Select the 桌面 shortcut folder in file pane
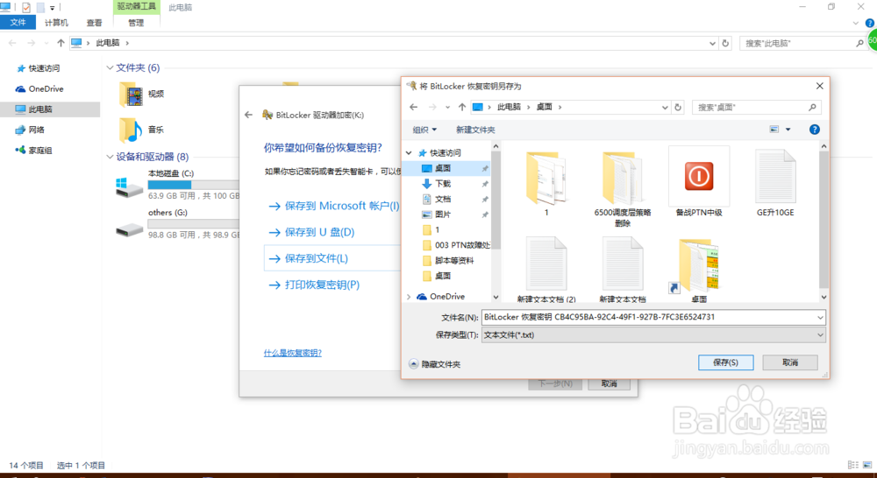Screen dimensions: 877x478 point(699,269)
